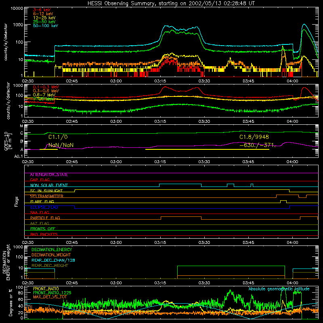Click the C class tick on GOES axis

(x=22, y=133)
